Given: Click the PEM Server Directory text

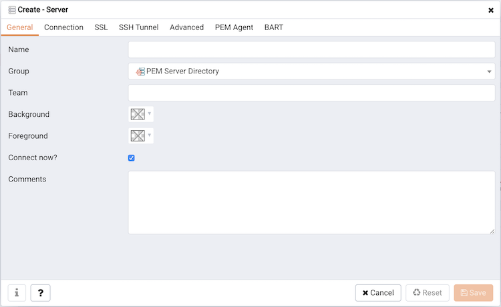Looking at the screenshot, I should pos(182,71).
